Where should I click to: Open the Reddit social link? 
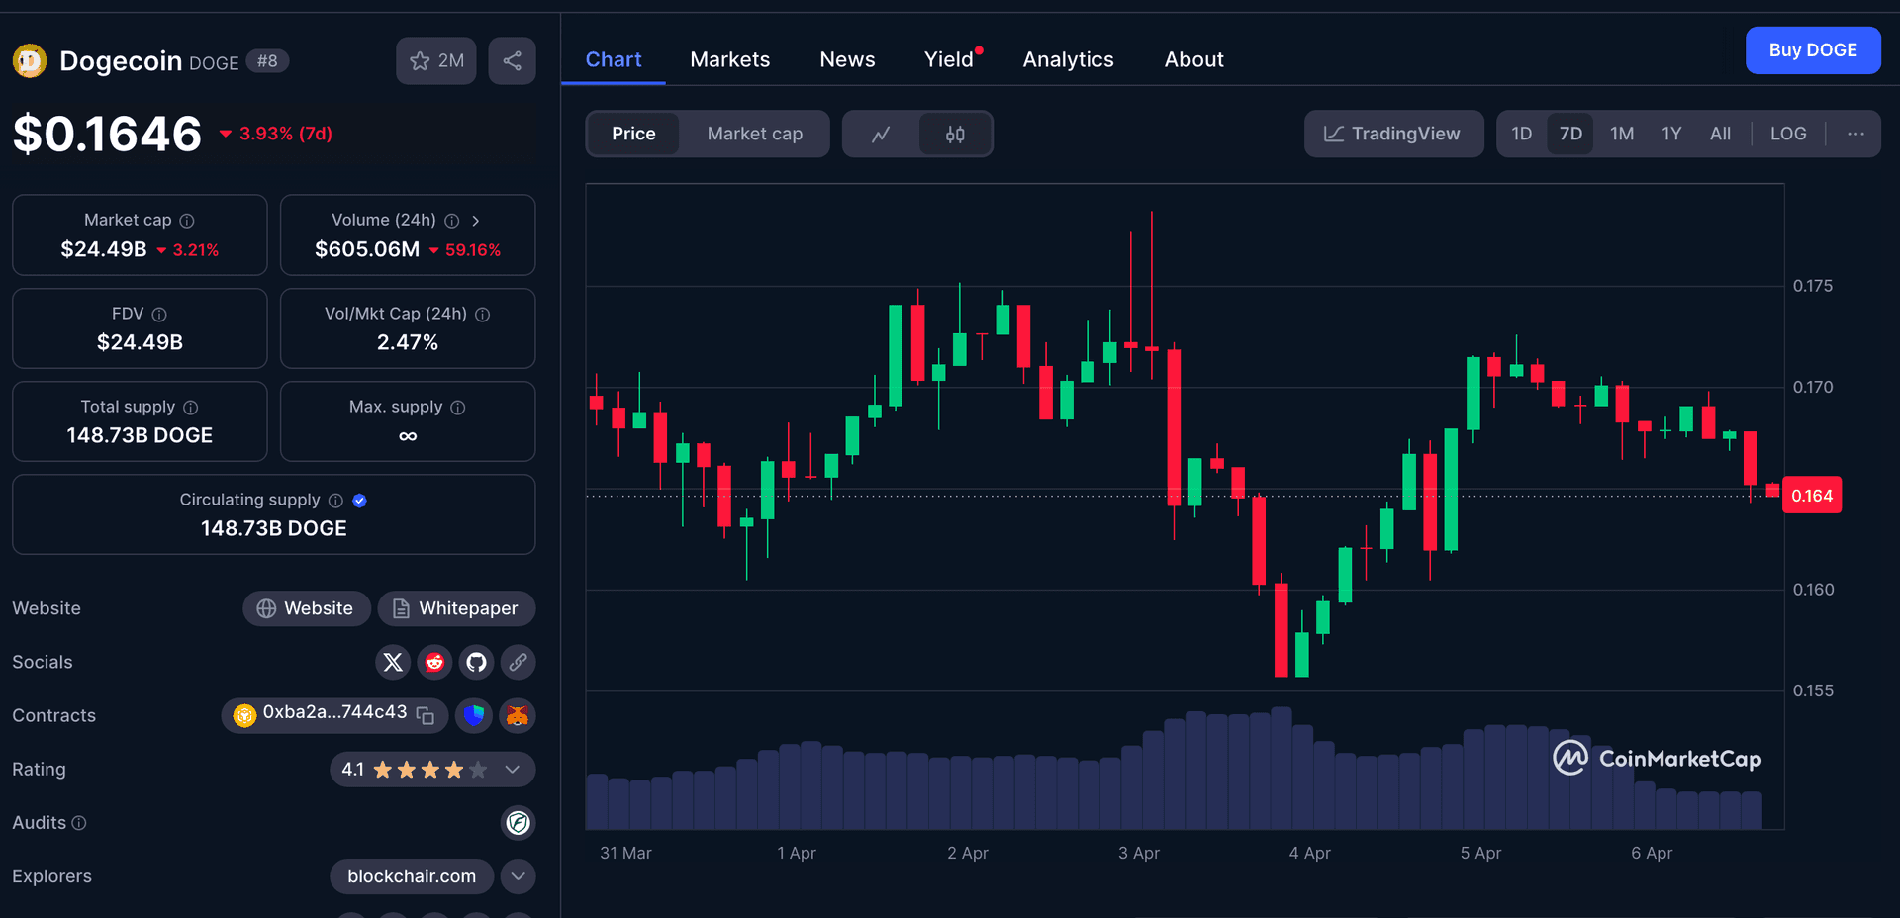click(x=434, y=662)
